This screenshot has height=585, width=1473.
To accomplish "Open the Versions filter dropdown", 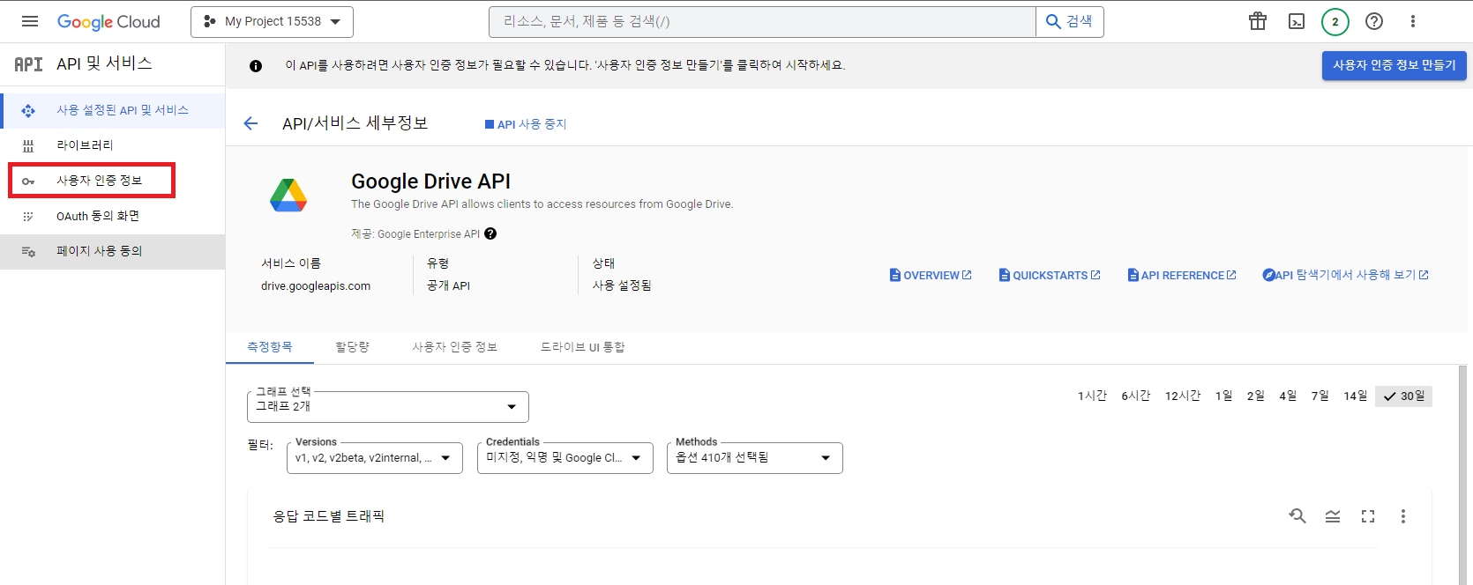I will [x=375, y=457].
